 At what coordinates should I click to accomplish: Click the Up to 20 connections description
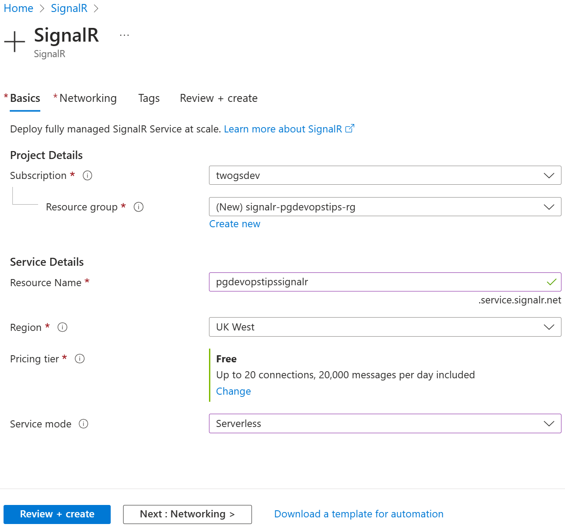[345, 375]
